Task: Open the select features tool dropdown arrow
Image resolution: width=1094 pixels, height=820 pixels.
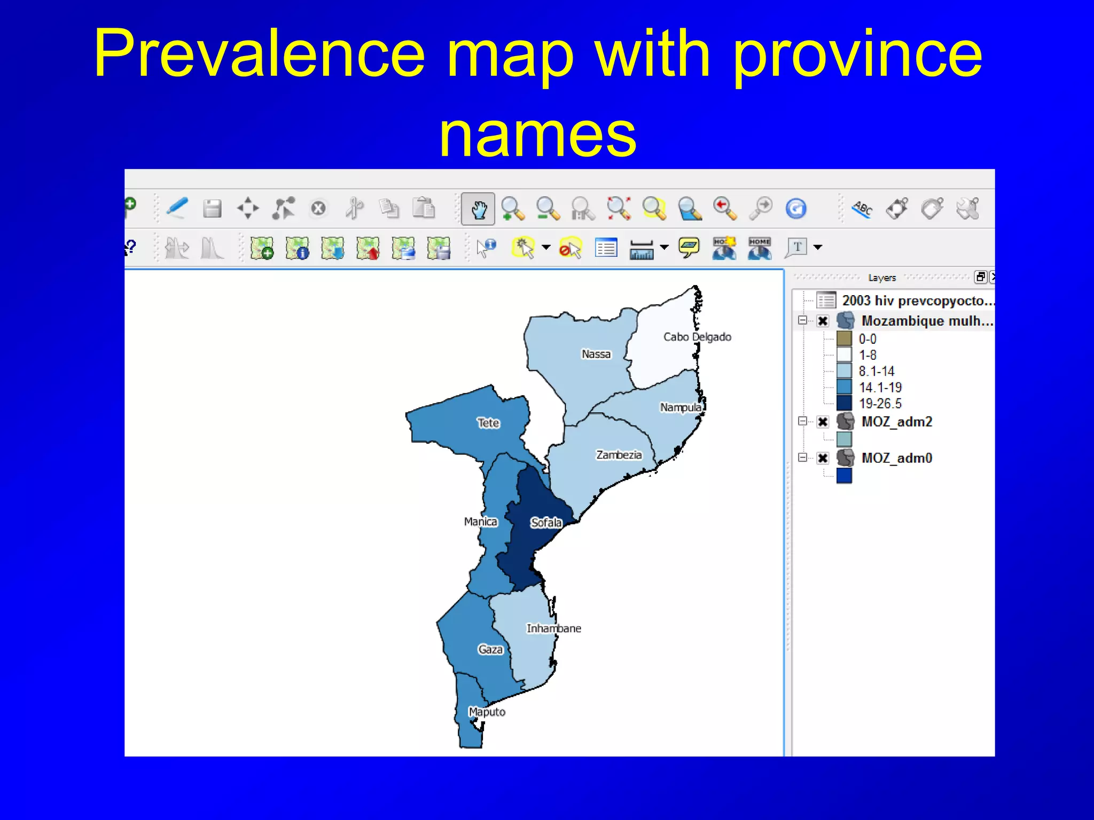Action: [x=546, y=247]
